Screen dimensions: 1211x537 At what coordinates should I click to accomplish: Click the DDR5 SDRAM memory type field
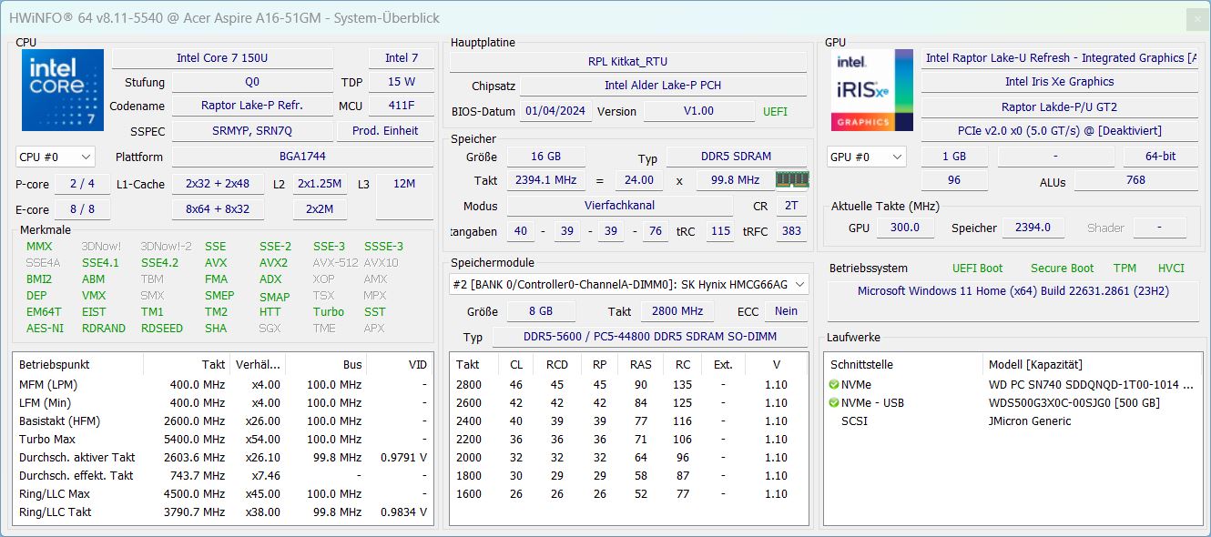[737, 157]
